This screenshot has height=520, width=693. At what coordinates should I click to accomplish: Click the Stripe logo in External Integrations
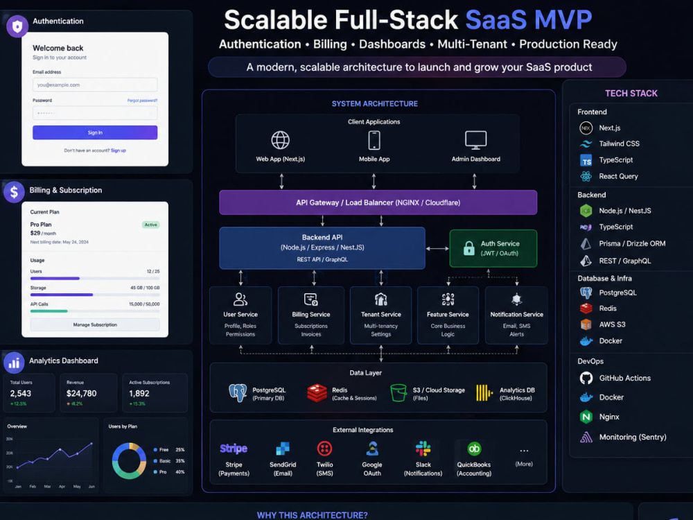point(234,449)
